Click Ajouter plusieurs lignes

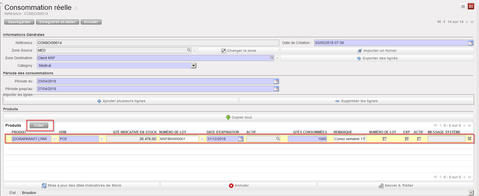click(x=121, y=101)
